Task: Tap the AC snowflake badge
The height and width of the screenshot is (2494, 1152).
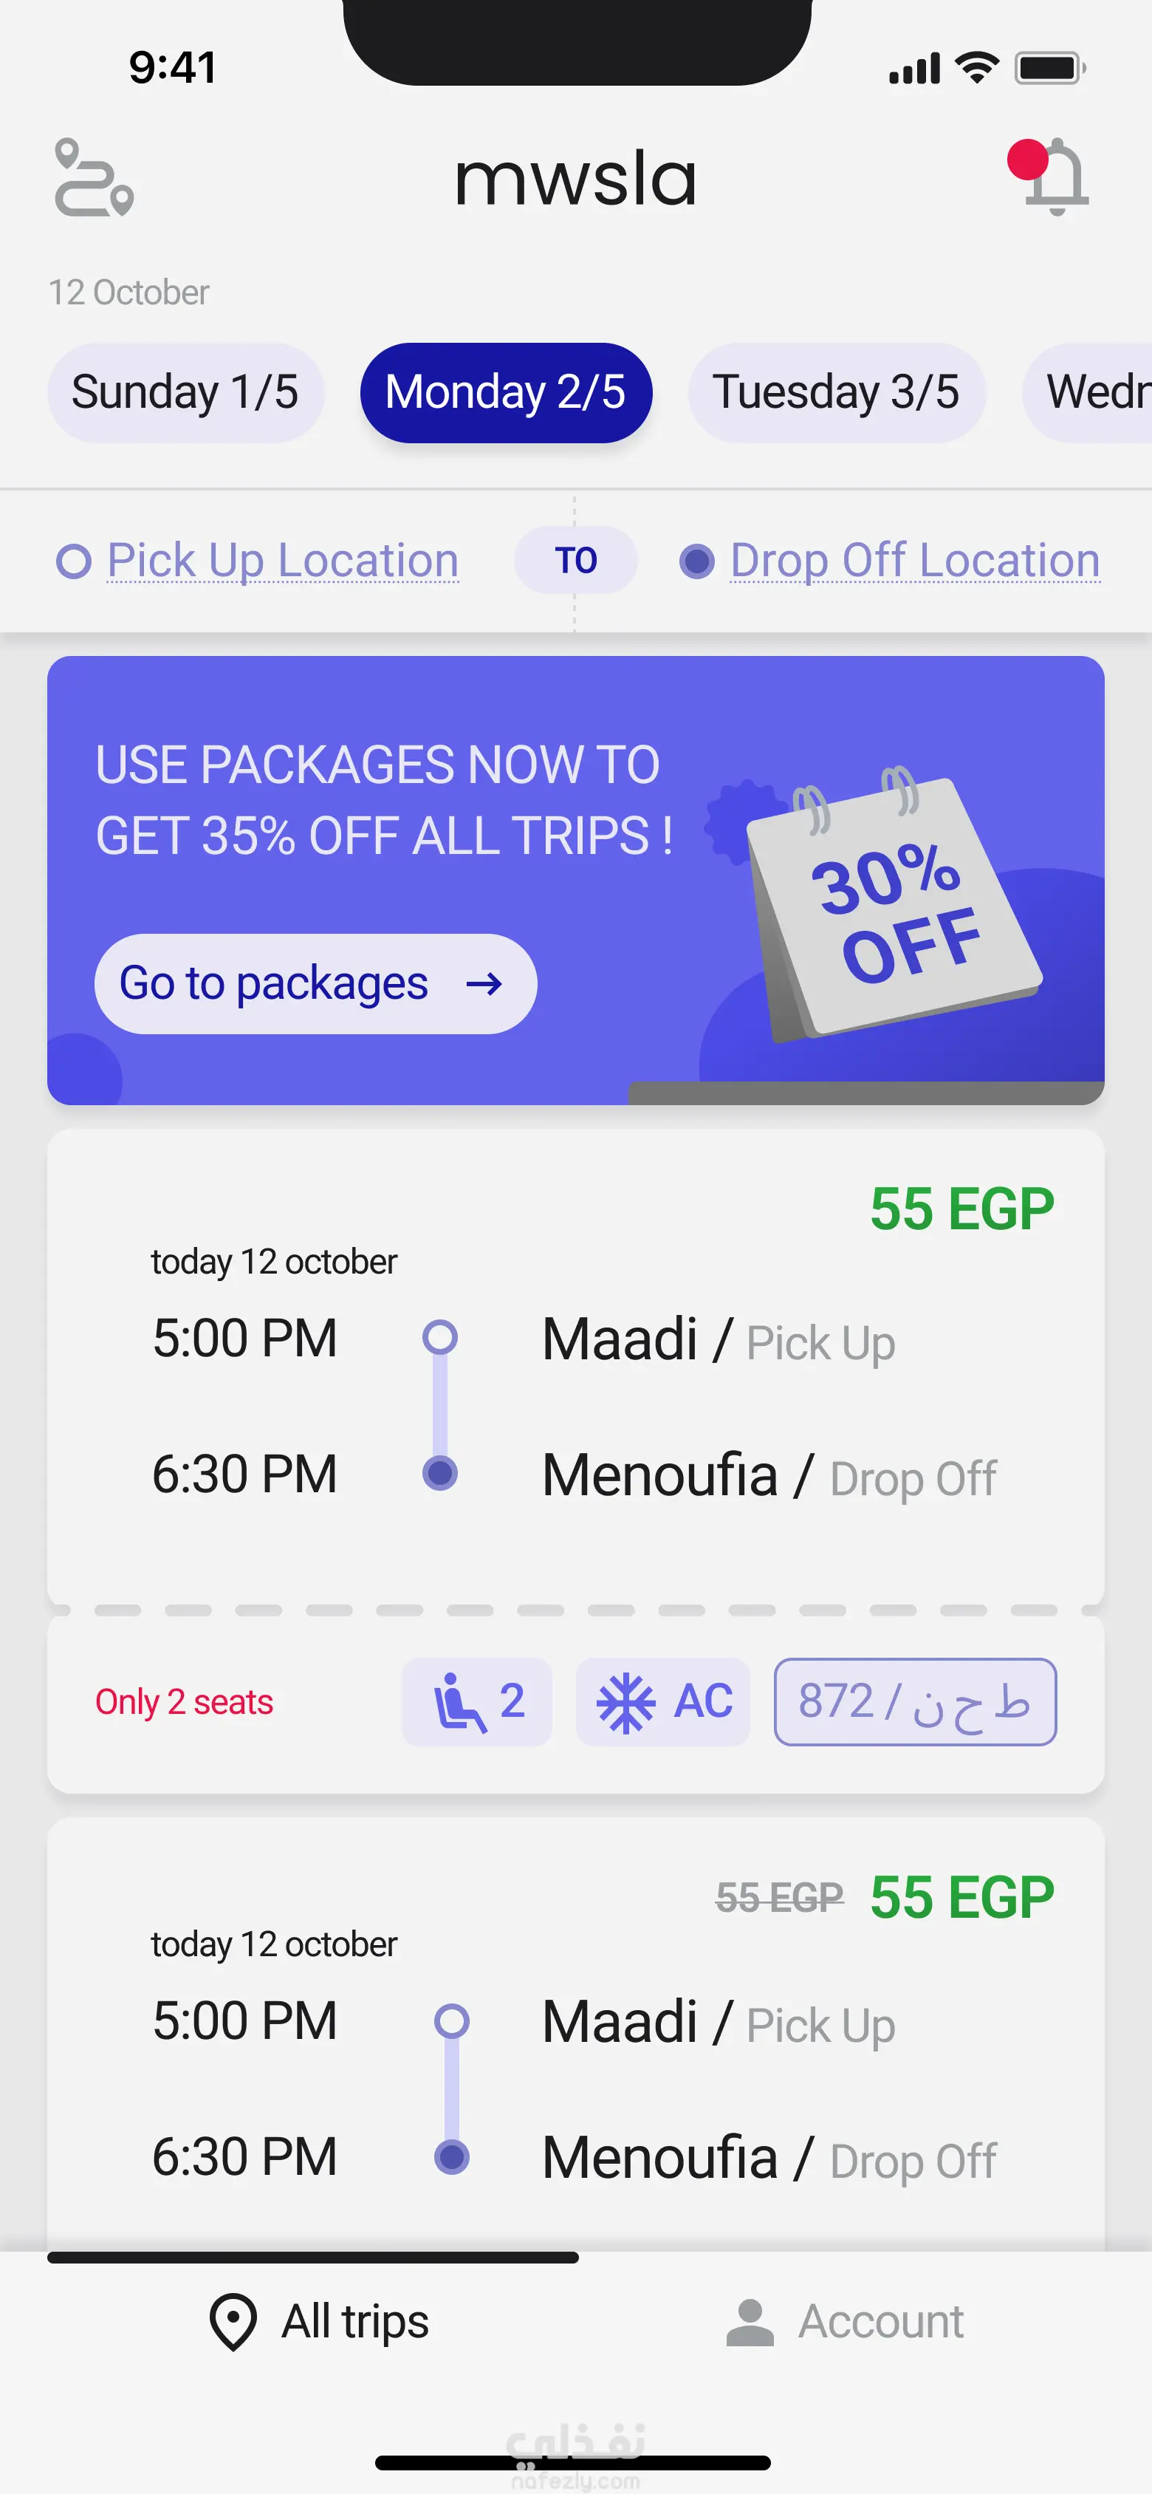Action: coord(663,1701)
